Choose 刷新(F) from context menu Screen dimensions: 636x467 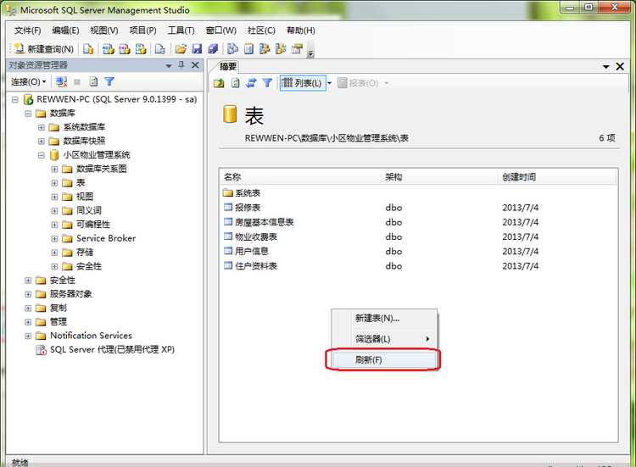(384, 360)
